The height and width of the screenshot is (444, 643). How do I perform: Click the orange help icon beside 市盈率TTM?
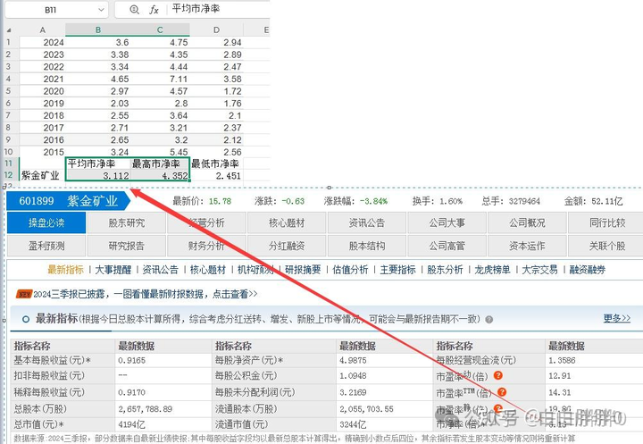point(502,392)
